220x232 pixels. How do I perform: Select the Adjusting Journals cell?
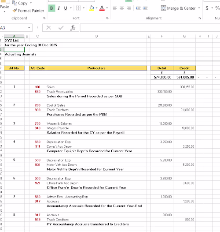[14, 54]
